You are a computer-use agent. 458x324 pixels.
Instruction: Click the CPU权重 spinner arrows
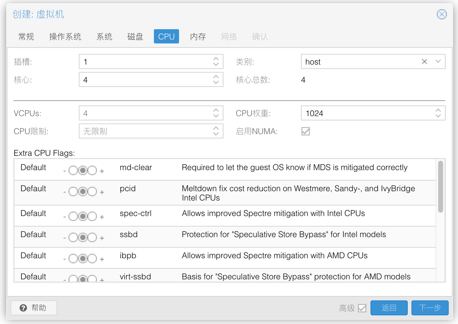click(438, 113)
